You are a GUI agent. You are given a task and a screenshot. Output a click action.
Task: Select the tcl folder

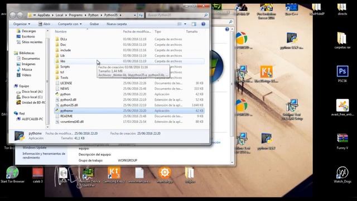tap(62, 72)
